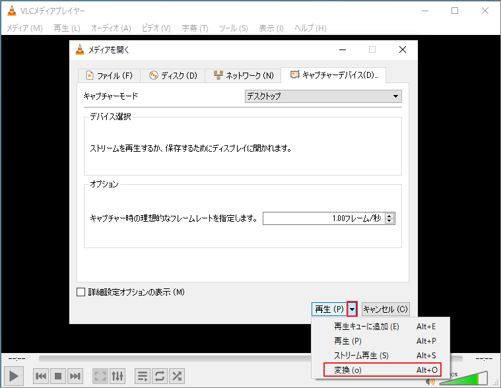
Task: Choose 再生 (P) Alt+P menu entry
Action: [x=381, y=341]
